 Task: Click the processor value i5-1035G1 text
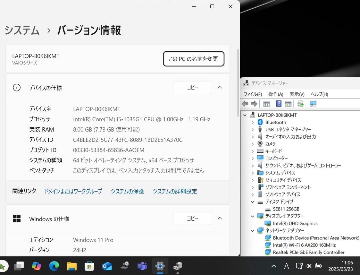[x=142, y=119]
